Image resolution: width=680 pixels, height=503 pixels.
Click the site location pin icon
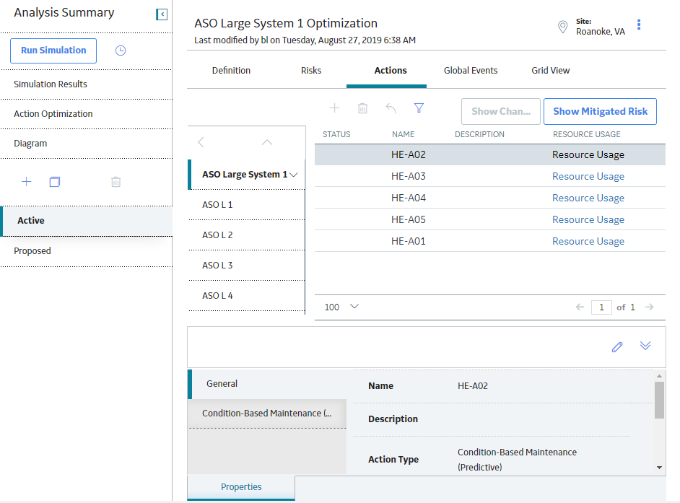pos(562,27)
